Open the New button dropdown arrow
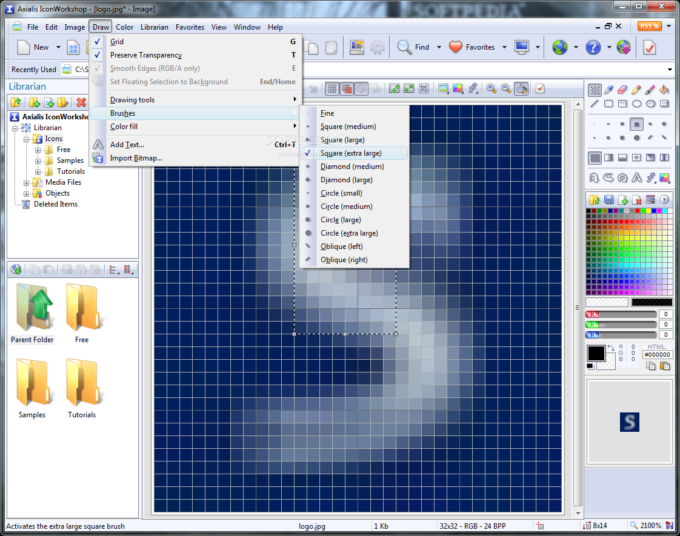680x536 pixels. [58, 47]
